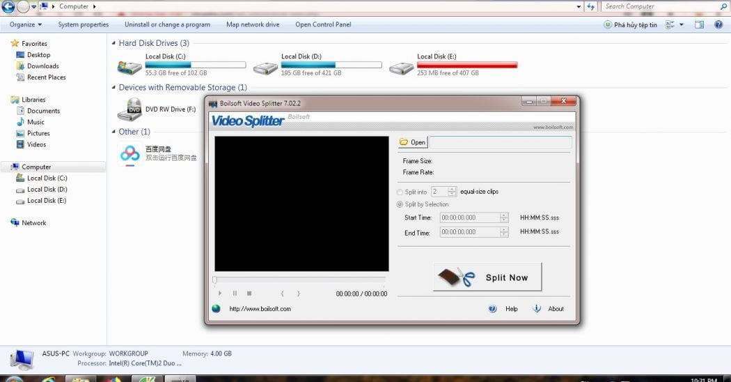
Task: Open the change view dropdown arrow in Explorer
Action: click(682, 25)
